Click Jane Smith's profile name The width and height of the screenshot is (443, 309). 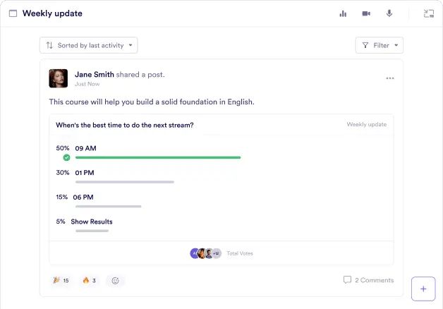pyautogui.click(x=95, y=74)
